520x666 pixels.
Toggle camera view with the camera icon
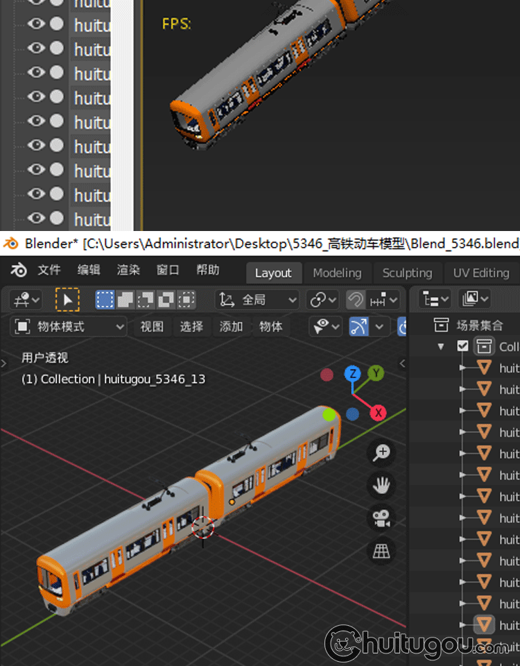(381, 518)
